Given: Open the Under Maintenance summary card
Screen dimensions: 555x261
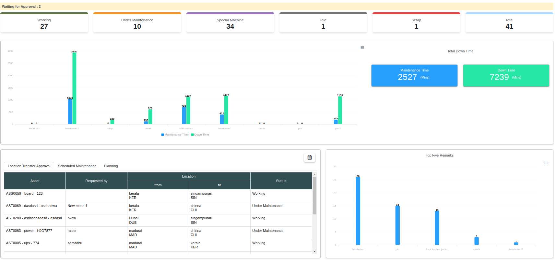Looking at the screenshot, I should [137, 23].
